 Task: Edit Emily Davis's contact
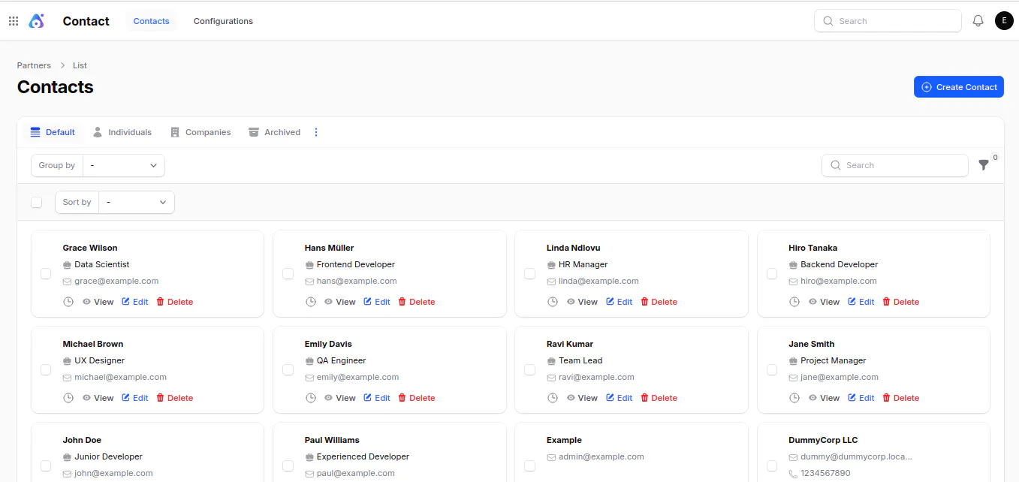(x=377, y=398)
